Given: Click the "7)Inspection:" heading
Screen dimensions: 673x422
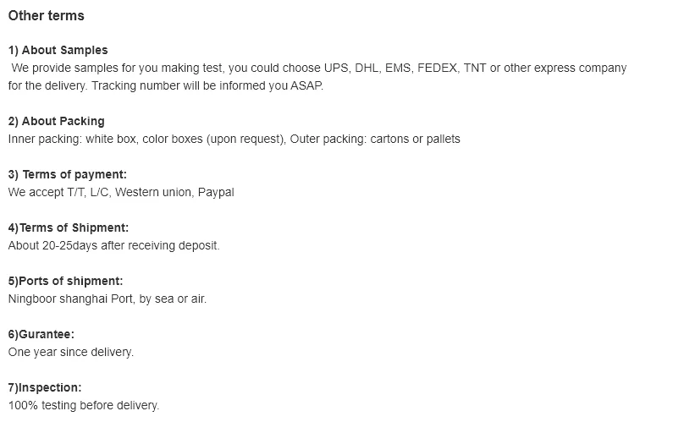Looking at the screenshot, I should (45, 387).
